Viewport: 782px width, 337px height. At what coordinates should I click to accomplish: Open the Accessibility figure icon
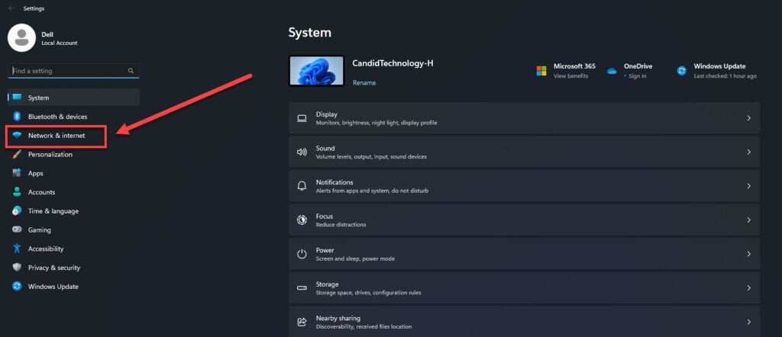17,249
